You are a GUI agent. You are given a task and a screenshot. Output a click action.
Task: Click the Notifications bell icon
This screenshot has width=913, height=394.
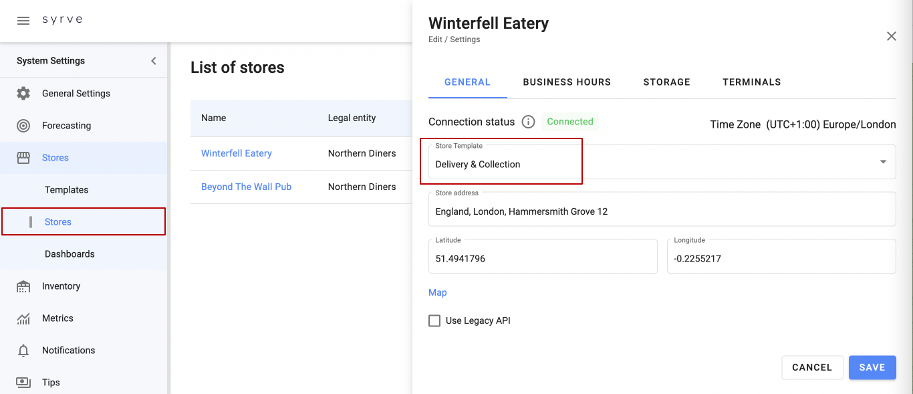click(23, 351)
